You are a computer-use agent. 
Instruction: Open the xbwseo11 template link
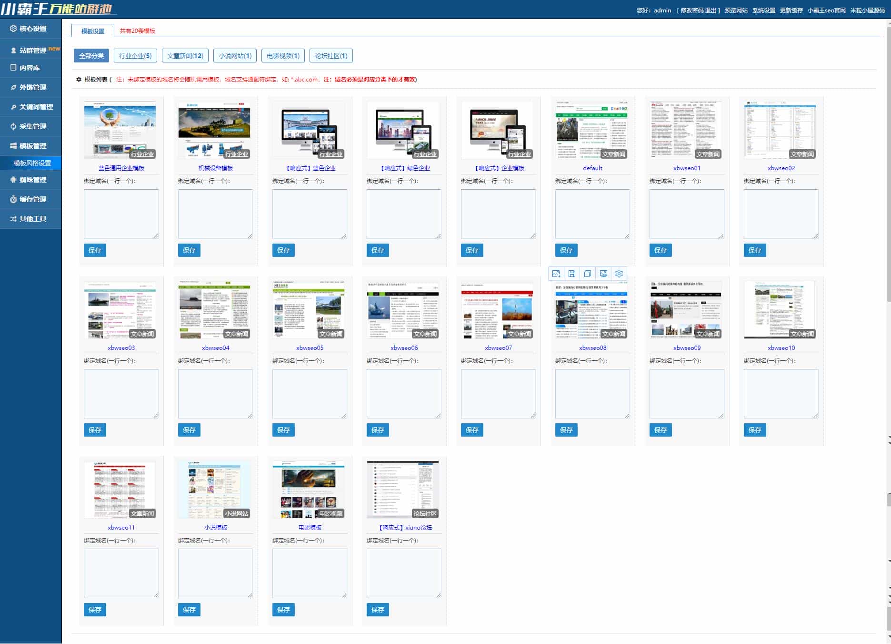tap(121, 528)
